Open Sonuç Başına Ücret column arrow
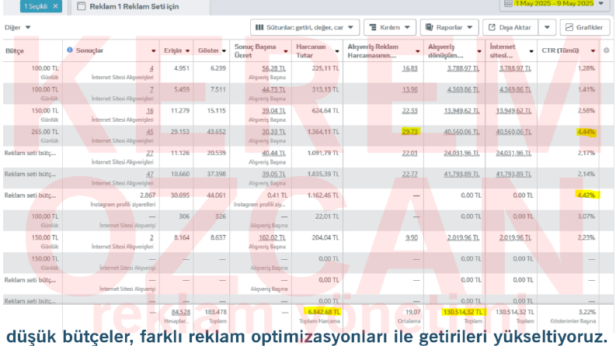 (286, 51)
